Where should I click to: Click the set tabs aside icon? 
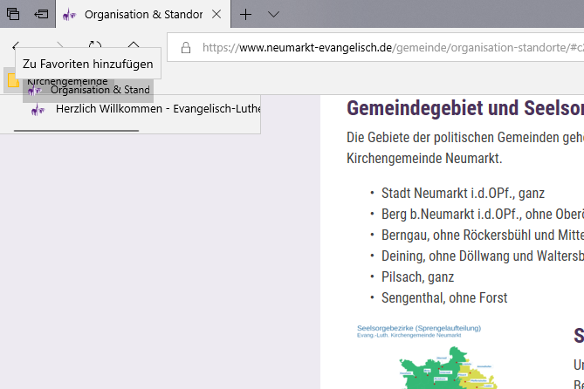41,14
